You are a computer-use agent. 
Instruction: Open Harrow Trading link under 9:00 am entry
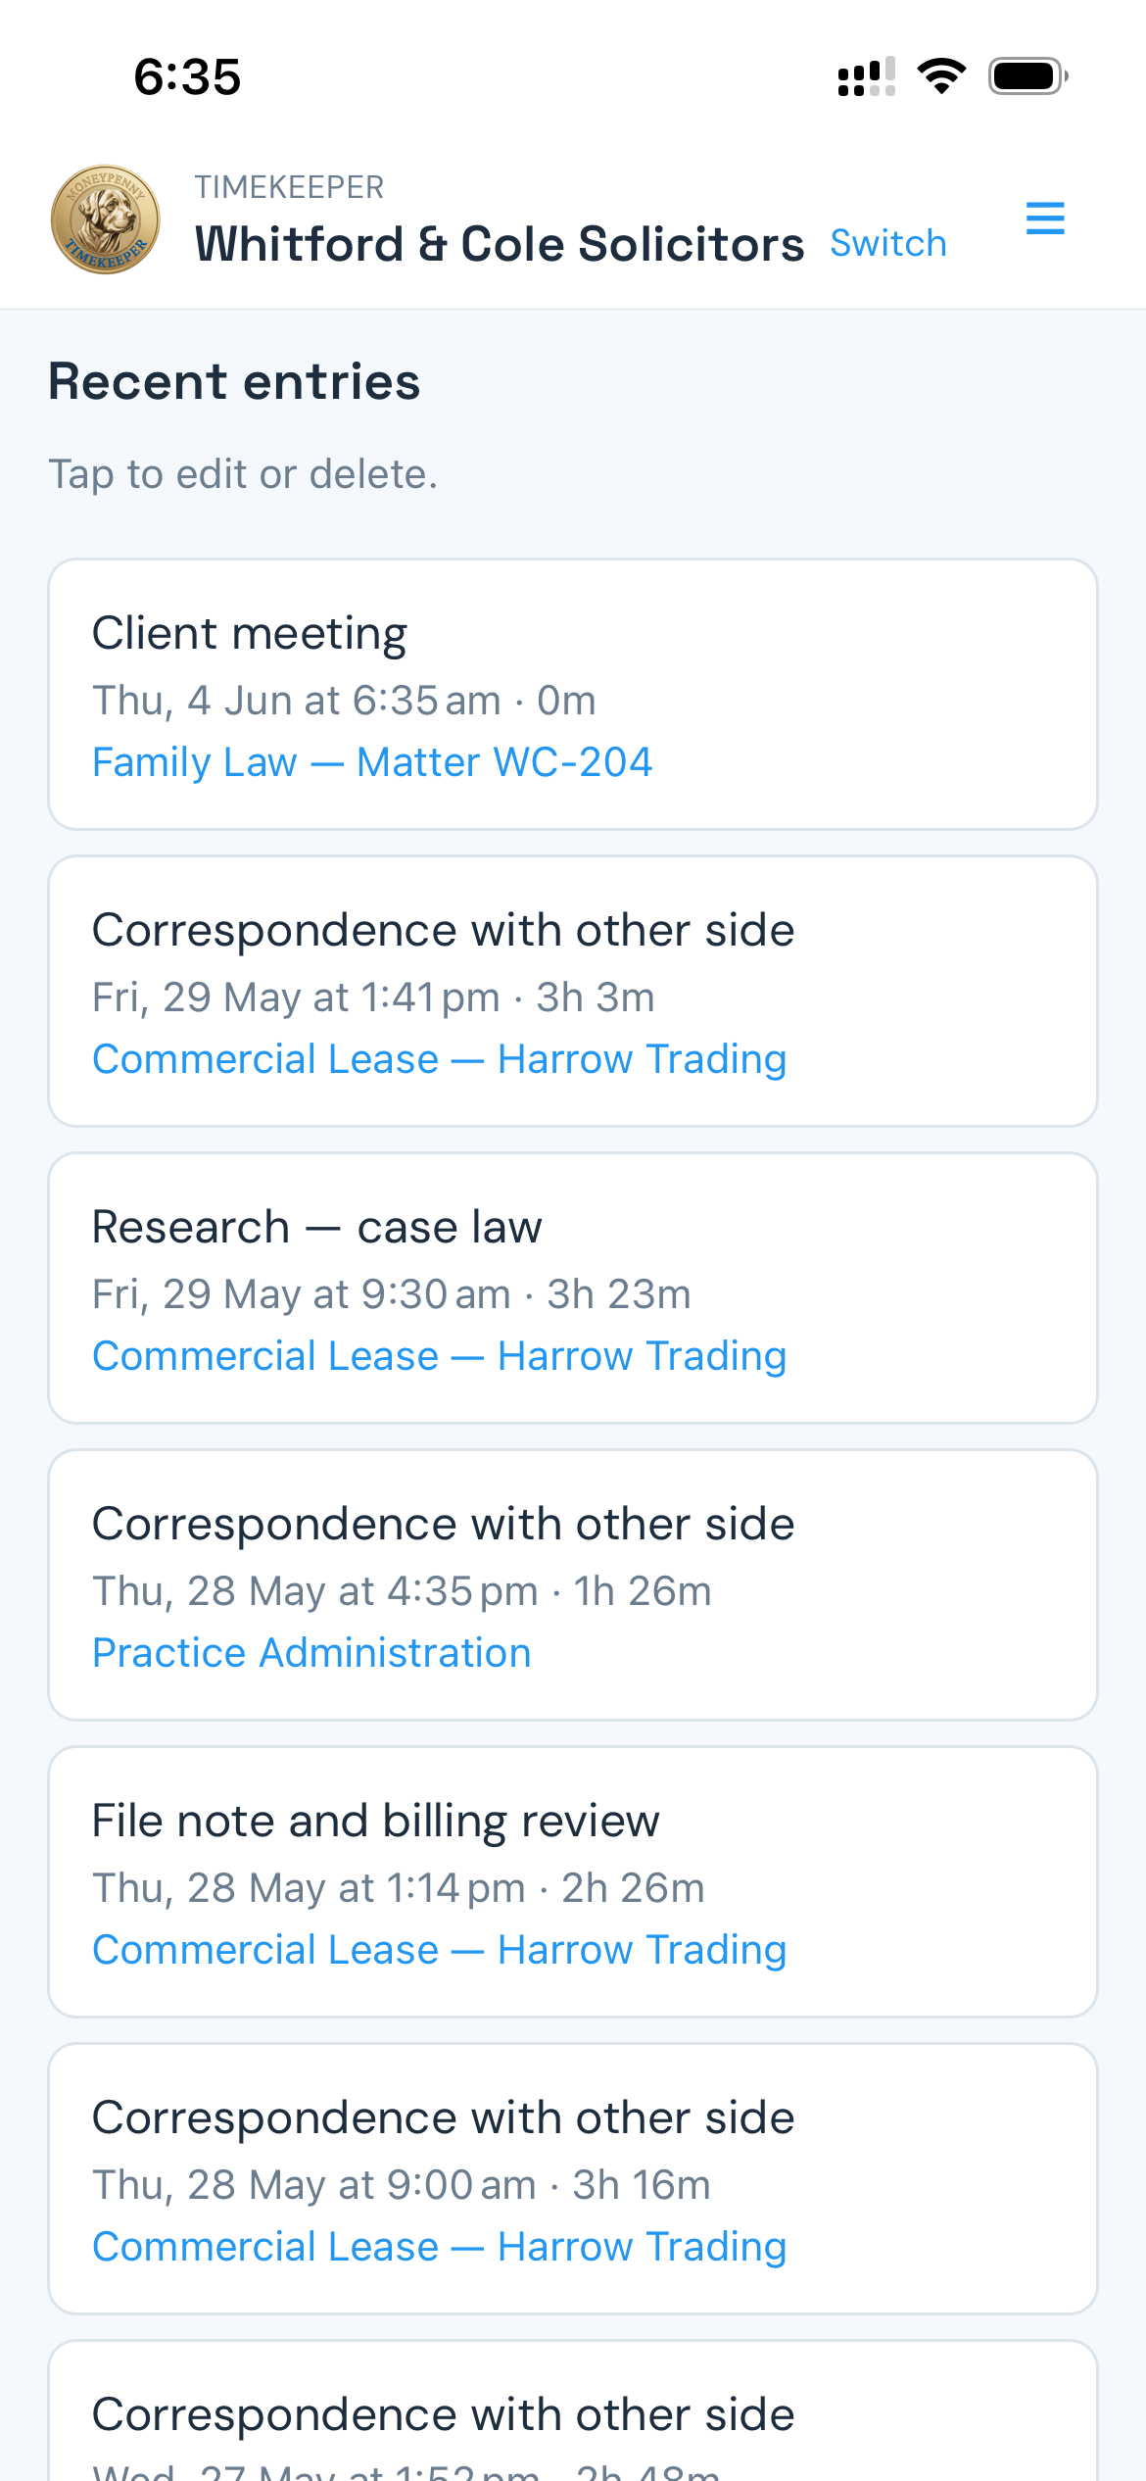(440, 2247)
